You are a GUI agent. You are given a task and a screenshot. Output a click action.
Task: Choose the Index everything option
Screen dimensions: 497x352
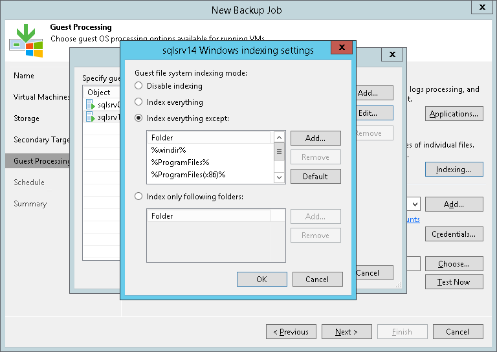pos(138,102)
